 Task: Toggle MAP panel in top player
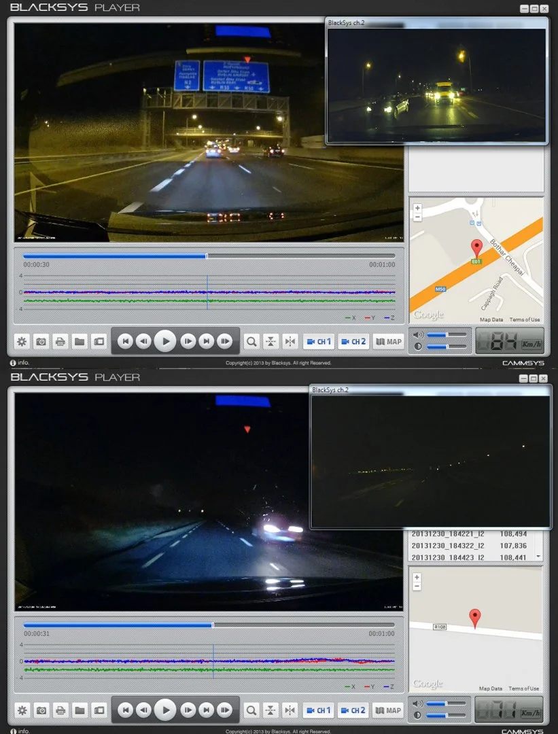tap(389, 342)
